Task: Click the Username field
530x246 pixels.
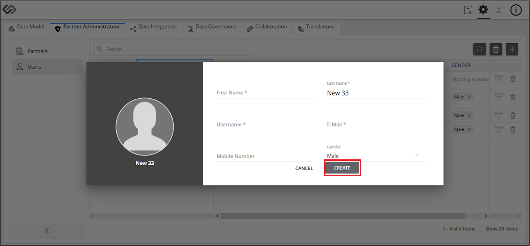Action: [x=266, y=124]
